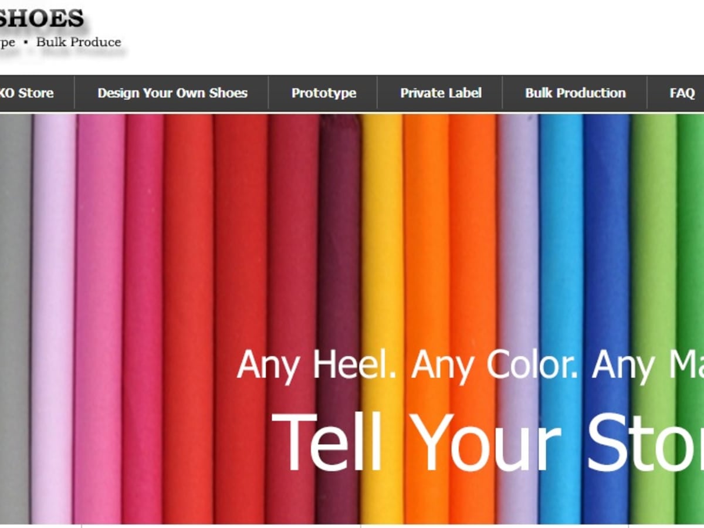Screen dimensions: 704x528
Task: Click the SHOES site logo
Action: pyautogui.click(x=41, y=19)
